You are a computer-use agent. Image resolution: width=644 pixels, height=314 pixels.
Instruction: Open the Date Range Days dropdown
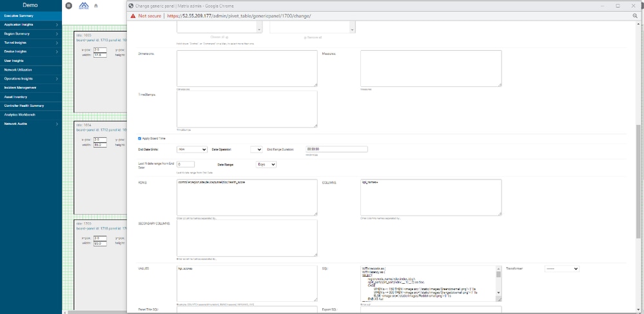(x=266, y=164)
